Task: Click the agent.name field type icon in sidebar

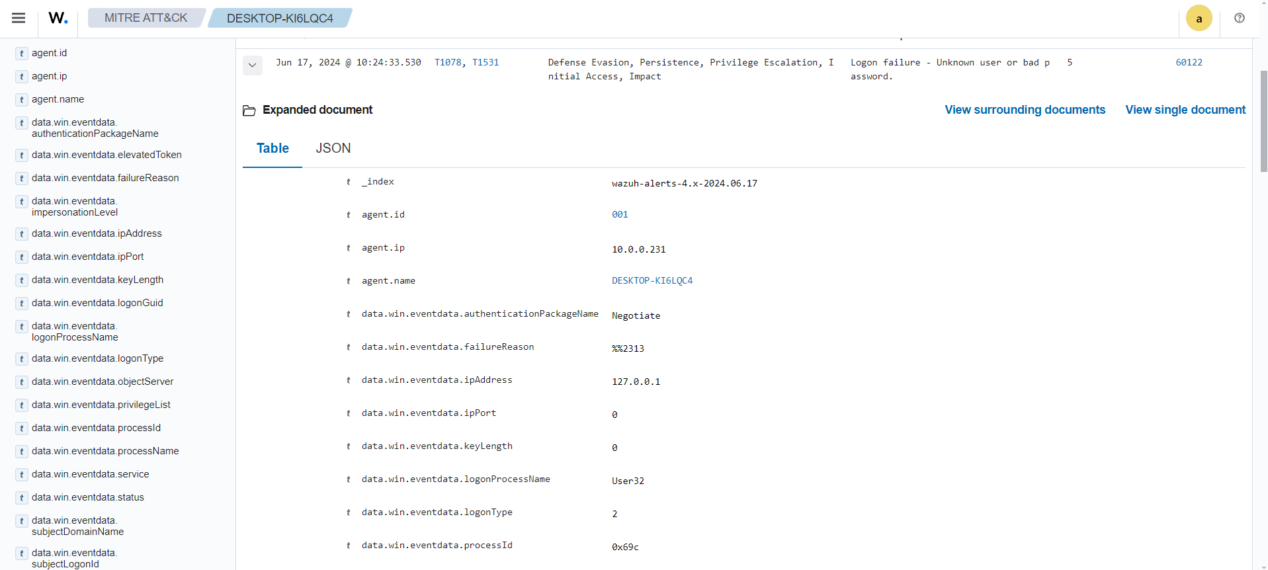Action: (22, 100)
